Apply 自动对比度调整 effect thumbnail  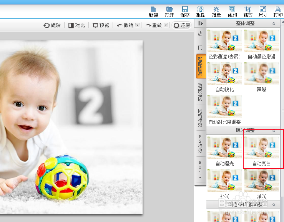(224, 106)
